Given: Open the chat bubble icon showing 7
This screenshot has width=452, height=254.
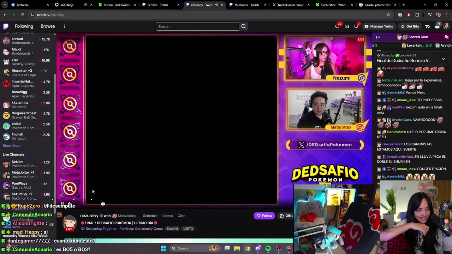Looking at the screenshot, I should [x=356, y=26].
